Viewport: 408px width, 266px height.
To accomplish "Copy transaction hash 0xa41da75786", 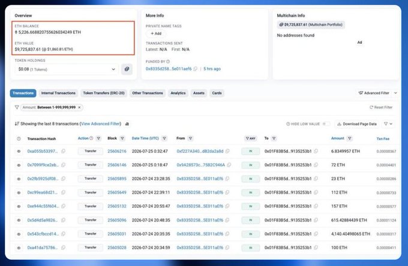I will pyautogui.click(x=63, y=247).
